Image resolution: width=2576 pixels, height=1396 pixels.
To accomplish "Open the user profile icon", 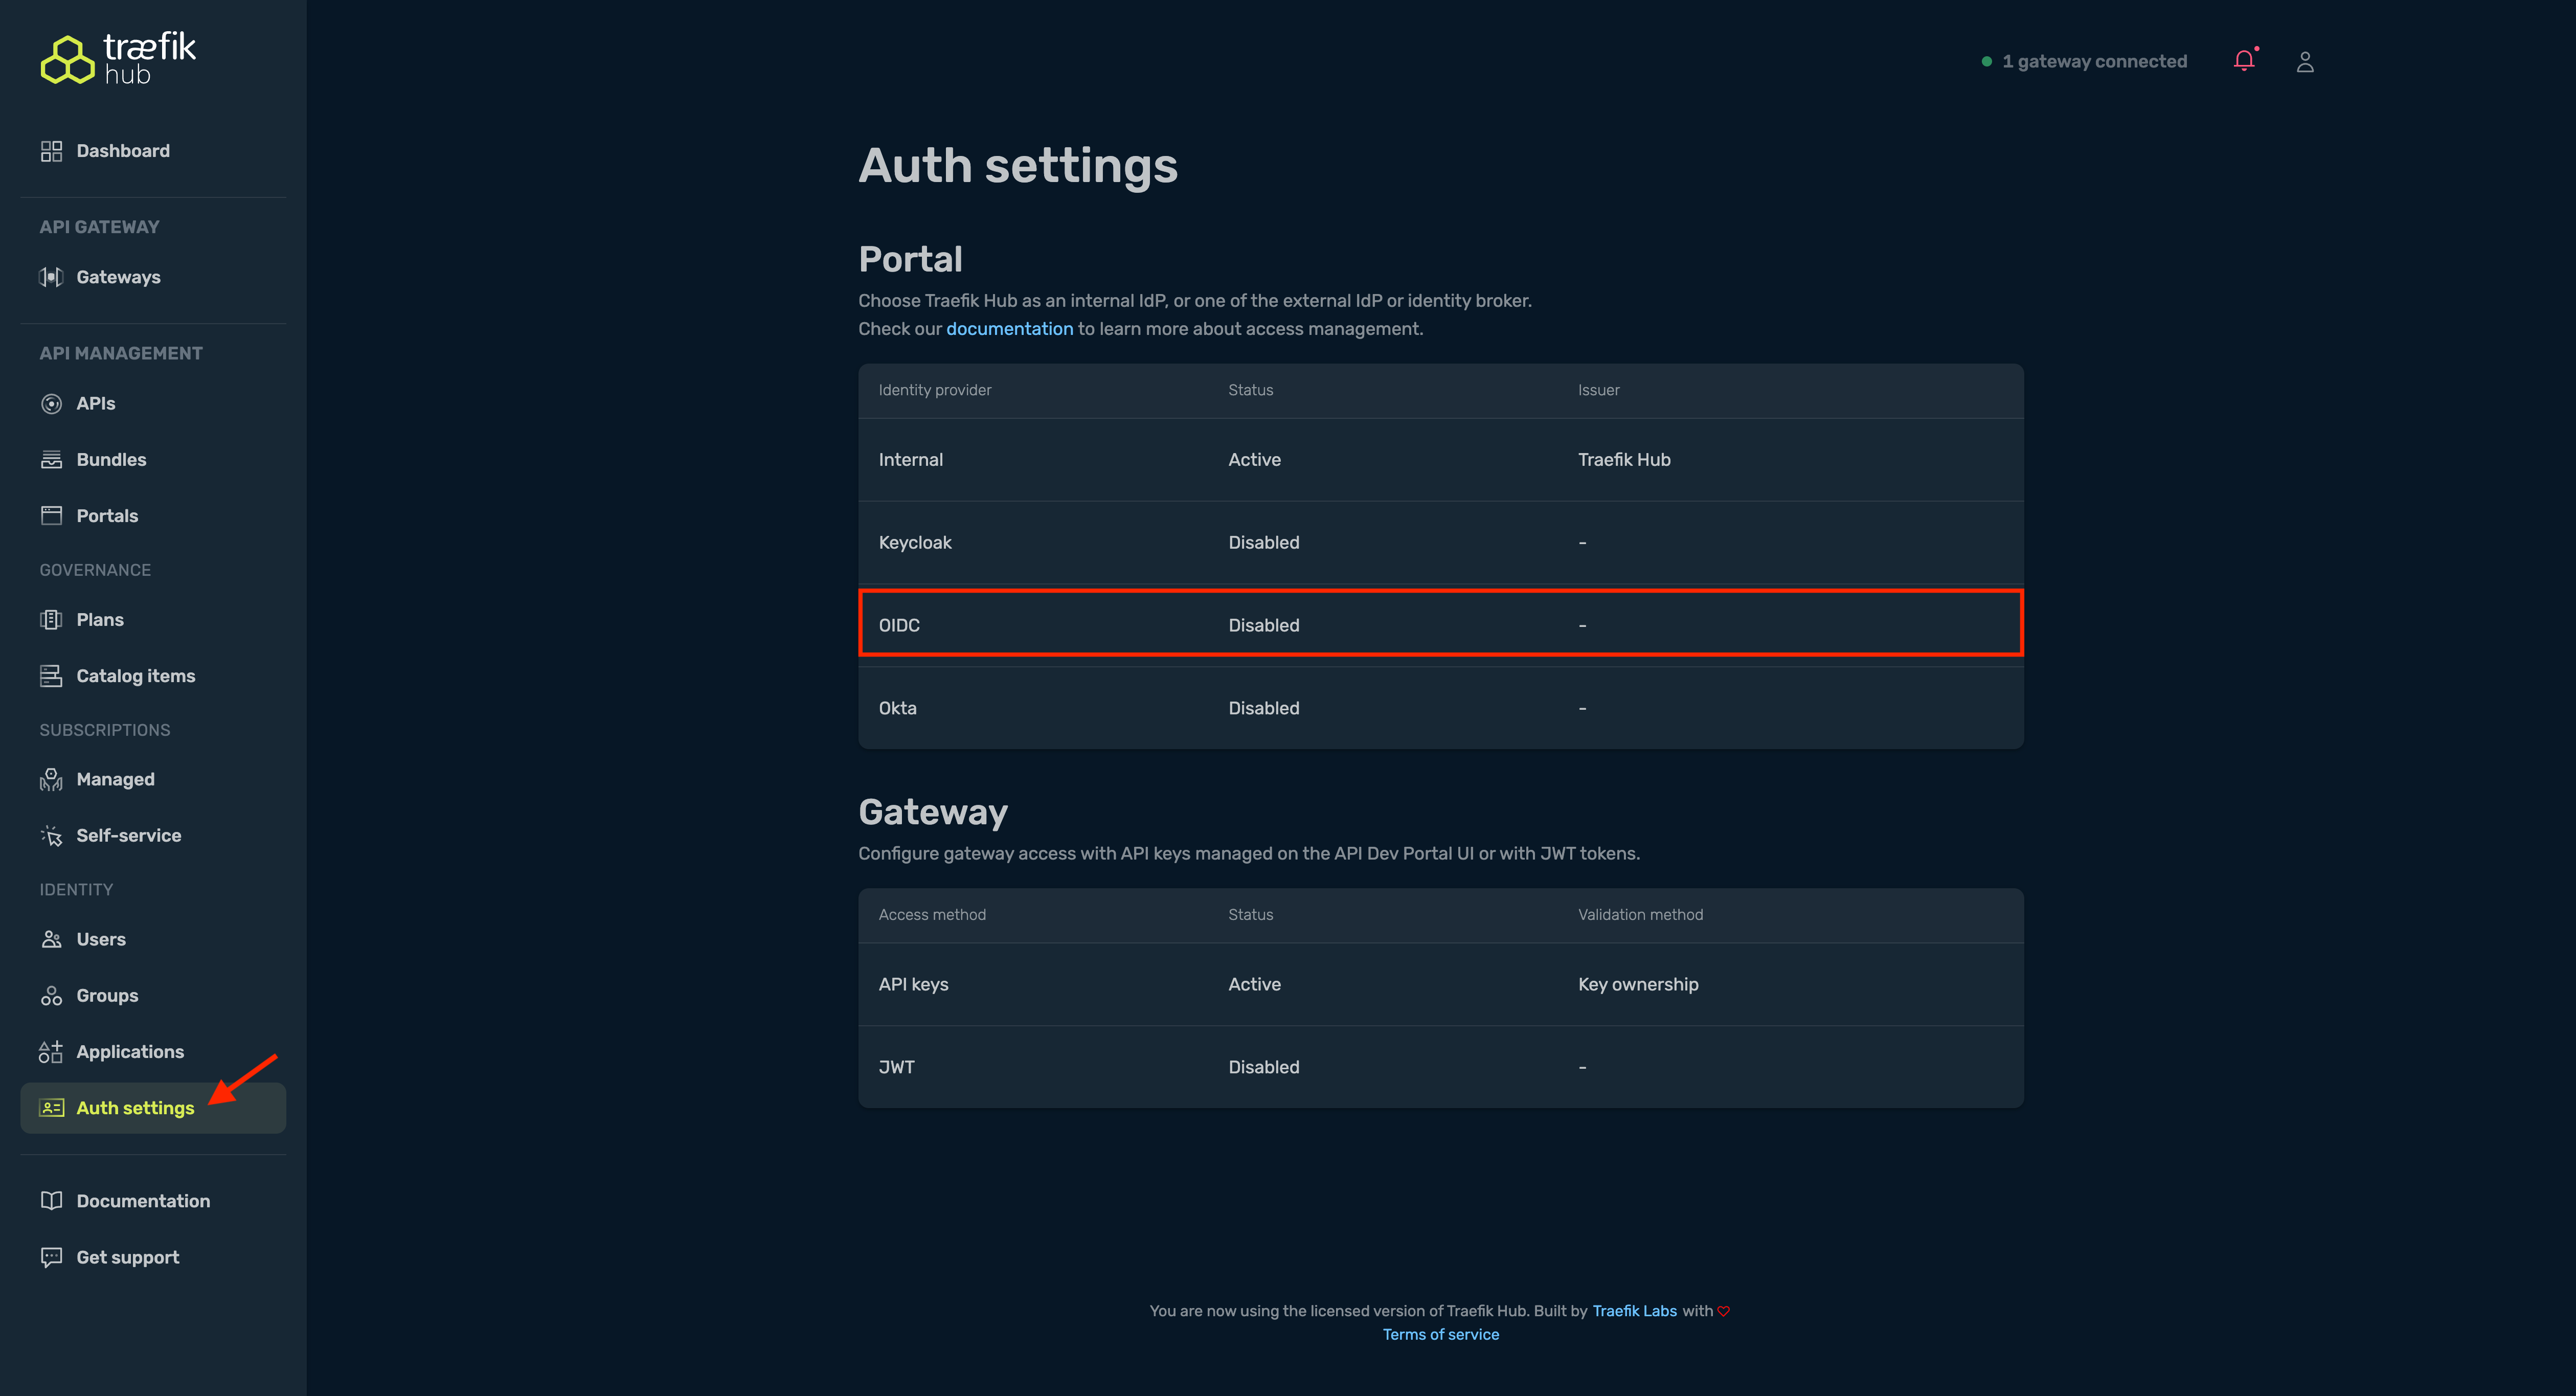I will click(x=2304, y=62).
